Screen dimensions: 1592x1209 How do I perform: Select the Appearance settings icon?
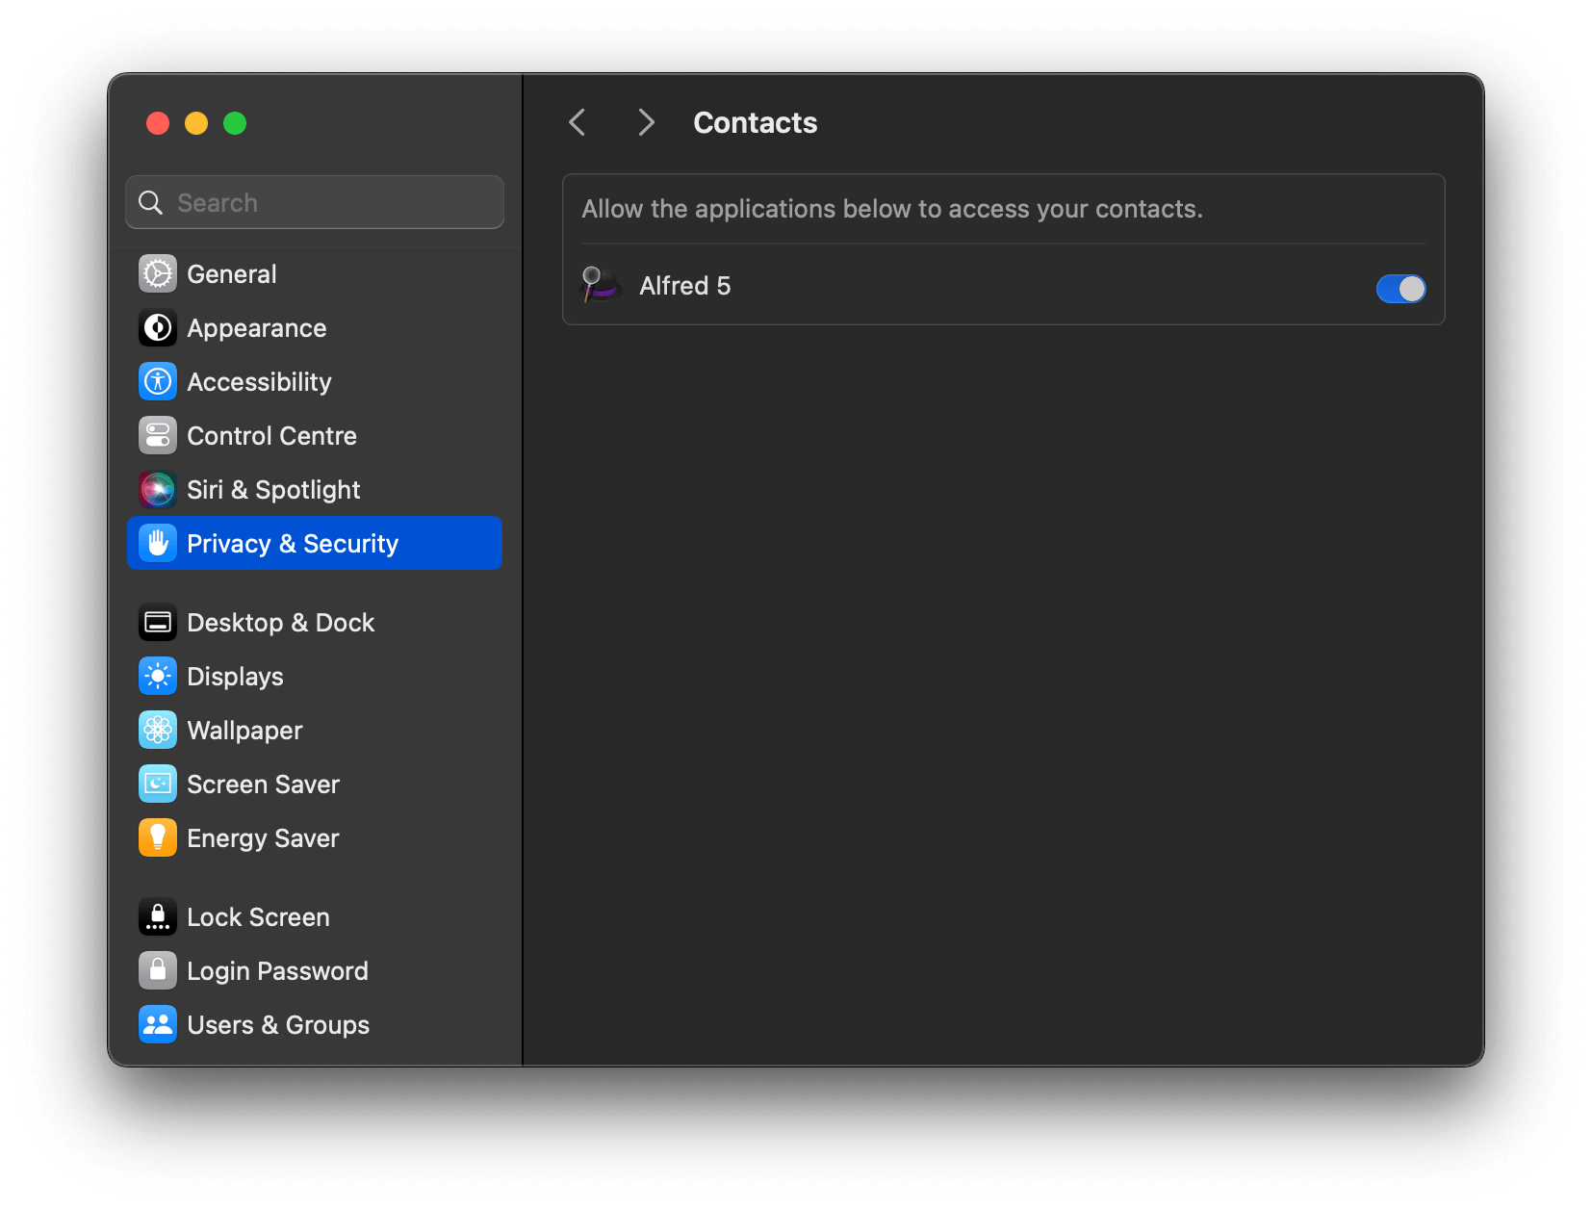pyautogui.click(x=157, y=327)
